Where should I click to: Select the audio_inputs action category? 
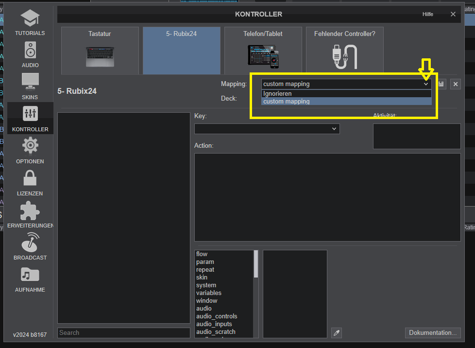coord(224,324)
